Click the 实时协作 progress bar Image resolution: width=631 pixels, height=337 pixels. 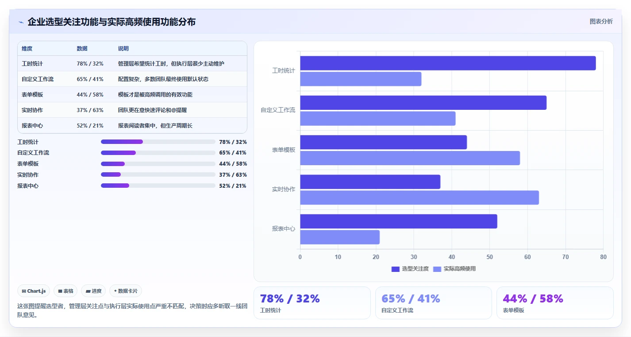[x=158, y=174]
